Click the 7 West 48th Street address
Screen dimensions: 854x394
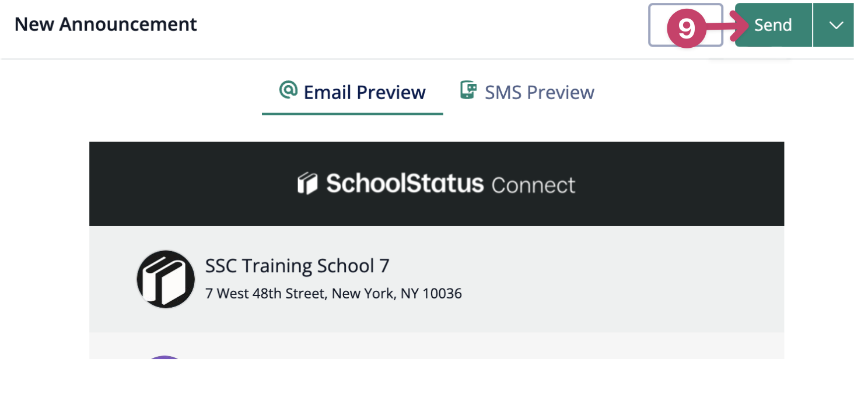334,293
